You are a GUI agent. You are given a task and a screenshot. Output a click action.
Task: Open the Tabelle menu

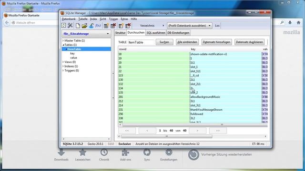point(83,19)
